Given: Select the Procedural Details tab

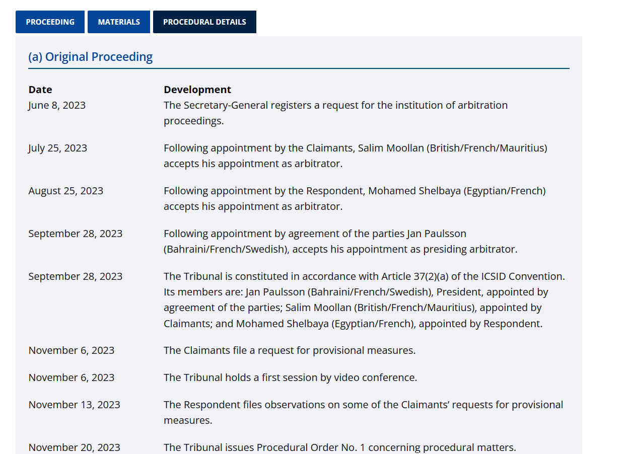Looking at the screenshot, I should [204, 22].
